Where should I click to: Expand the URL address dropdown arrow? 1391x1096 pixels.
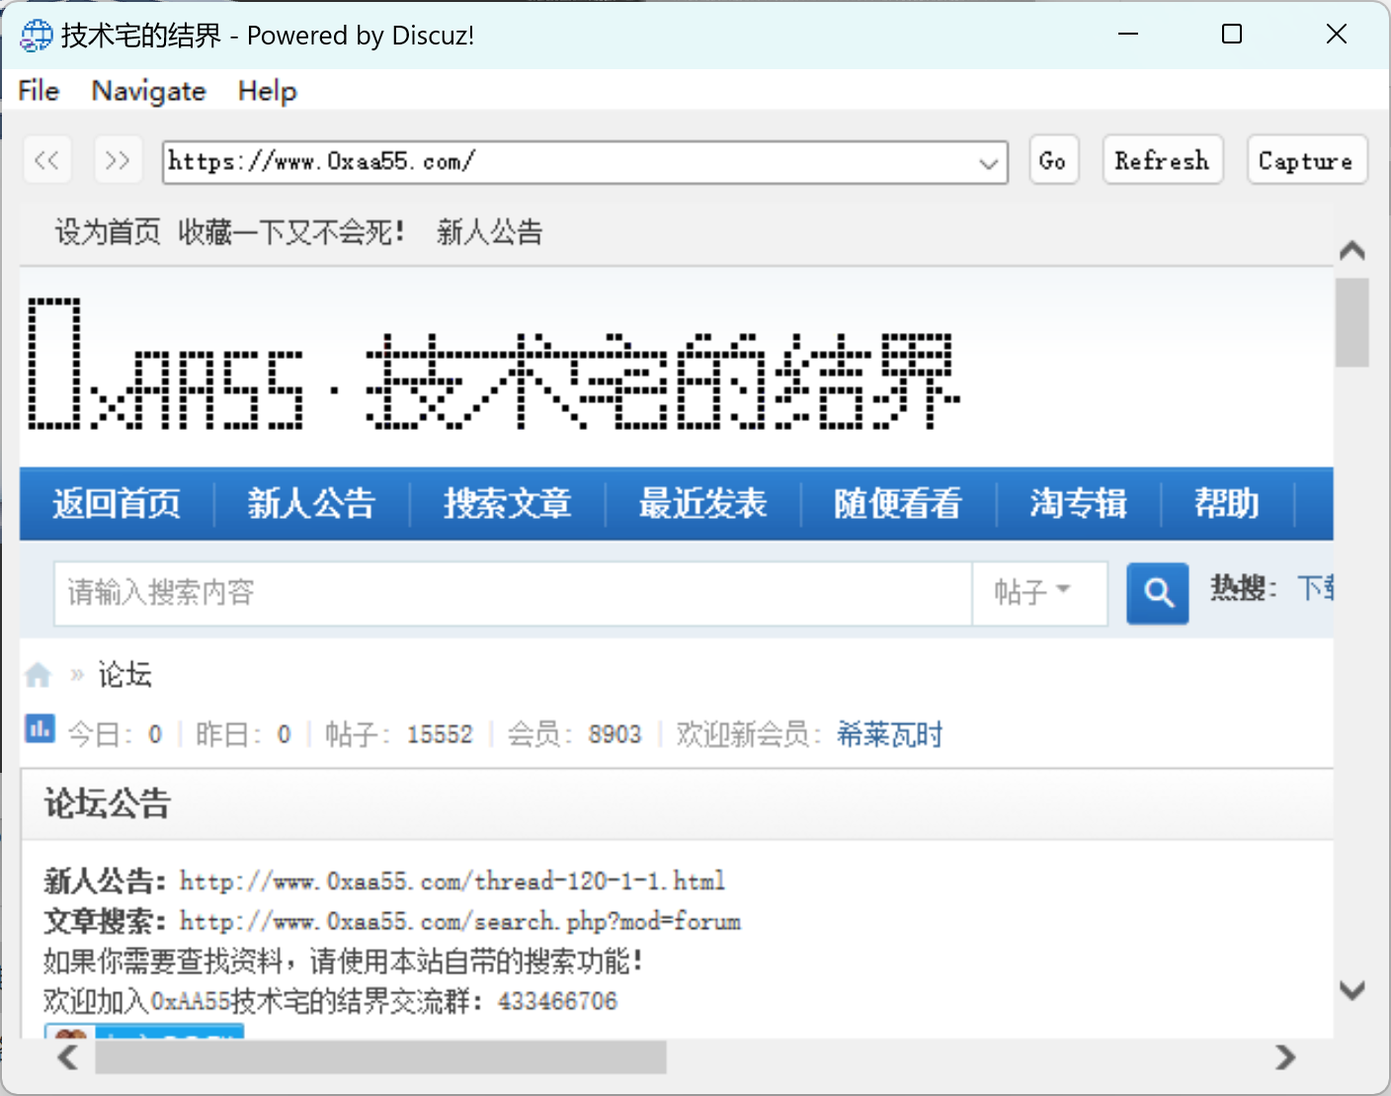click(x=988, y=162)
